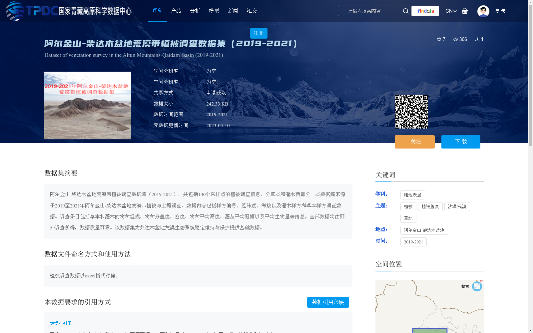Click the 数据引用必读 button

tap(328, 302)
